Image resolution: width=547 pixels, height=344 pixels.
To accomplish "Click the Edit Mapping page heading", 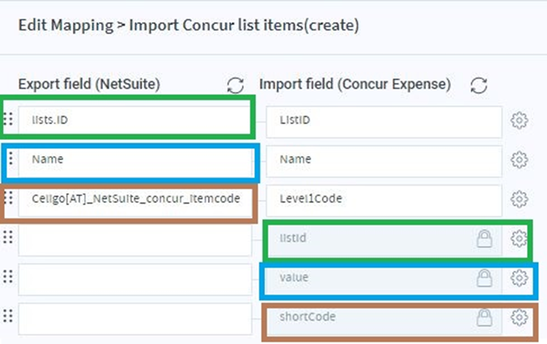I will (x=189, y=26).
